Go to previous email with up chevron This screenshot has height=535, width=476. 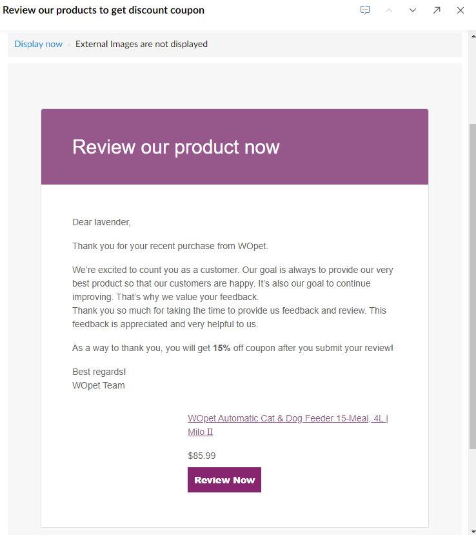click(389, 10)
